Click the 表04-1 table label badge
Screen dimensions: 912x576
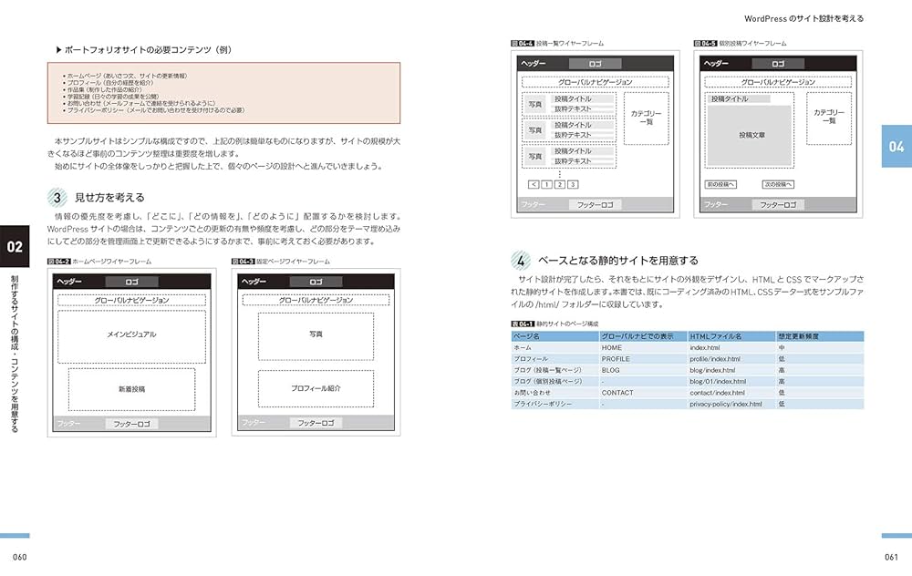pyautogui.click(x=523, y=324)
